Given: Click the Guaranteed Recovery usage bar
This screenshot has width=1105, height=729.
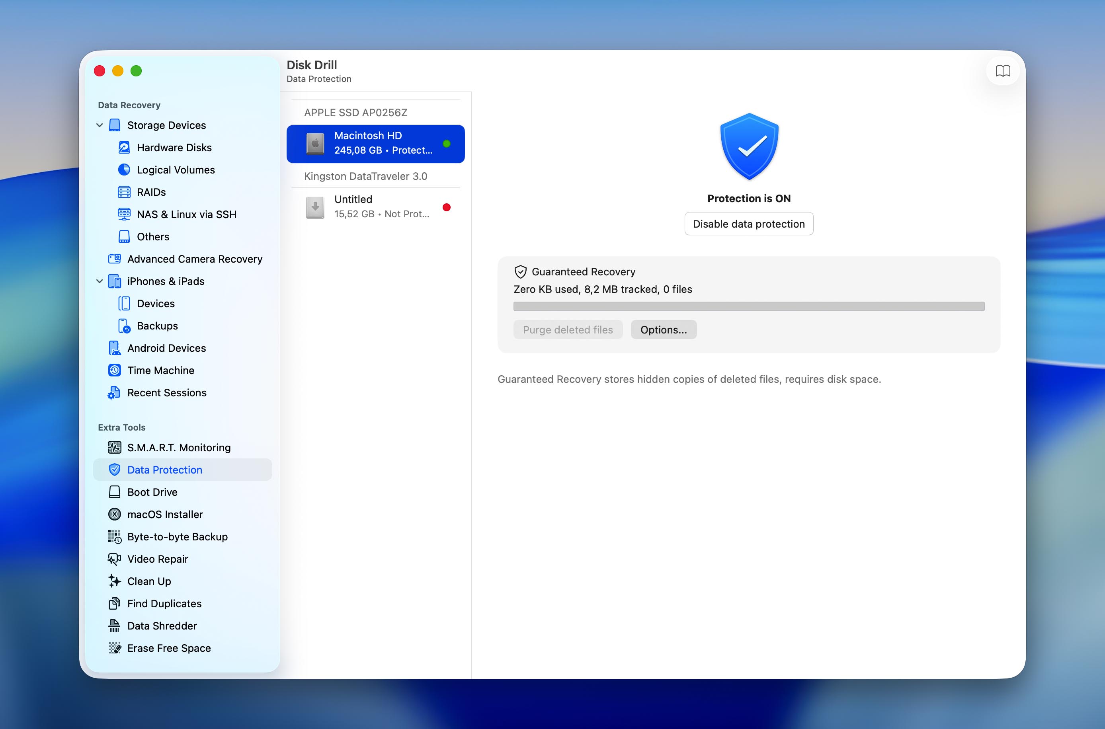Looking at the screenshot, I should [x=749, y=306].
